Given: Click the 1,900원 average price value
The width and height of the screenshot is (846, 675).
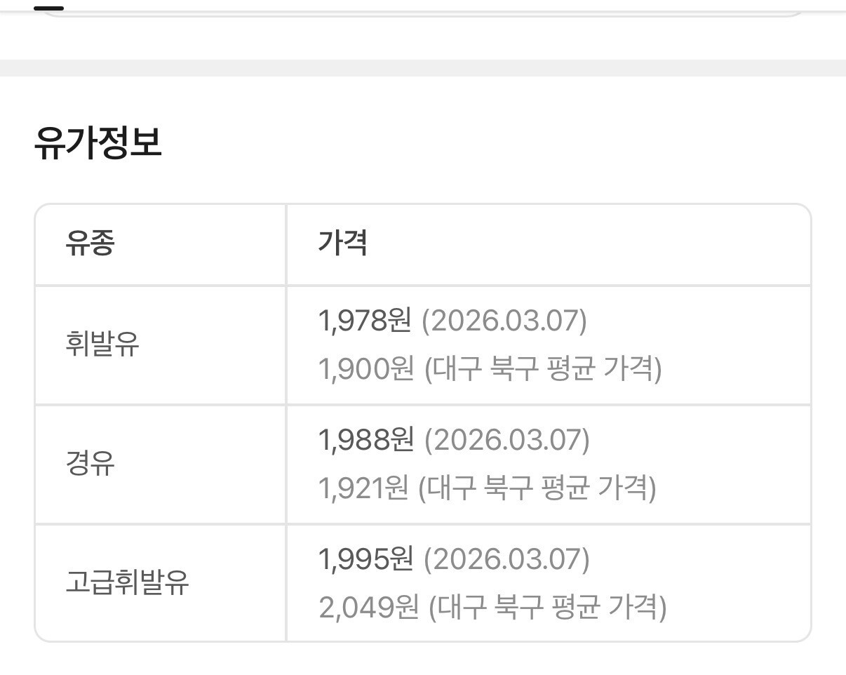Looking at the screenshot, I should pyautogui.click(x=365, y=369).
